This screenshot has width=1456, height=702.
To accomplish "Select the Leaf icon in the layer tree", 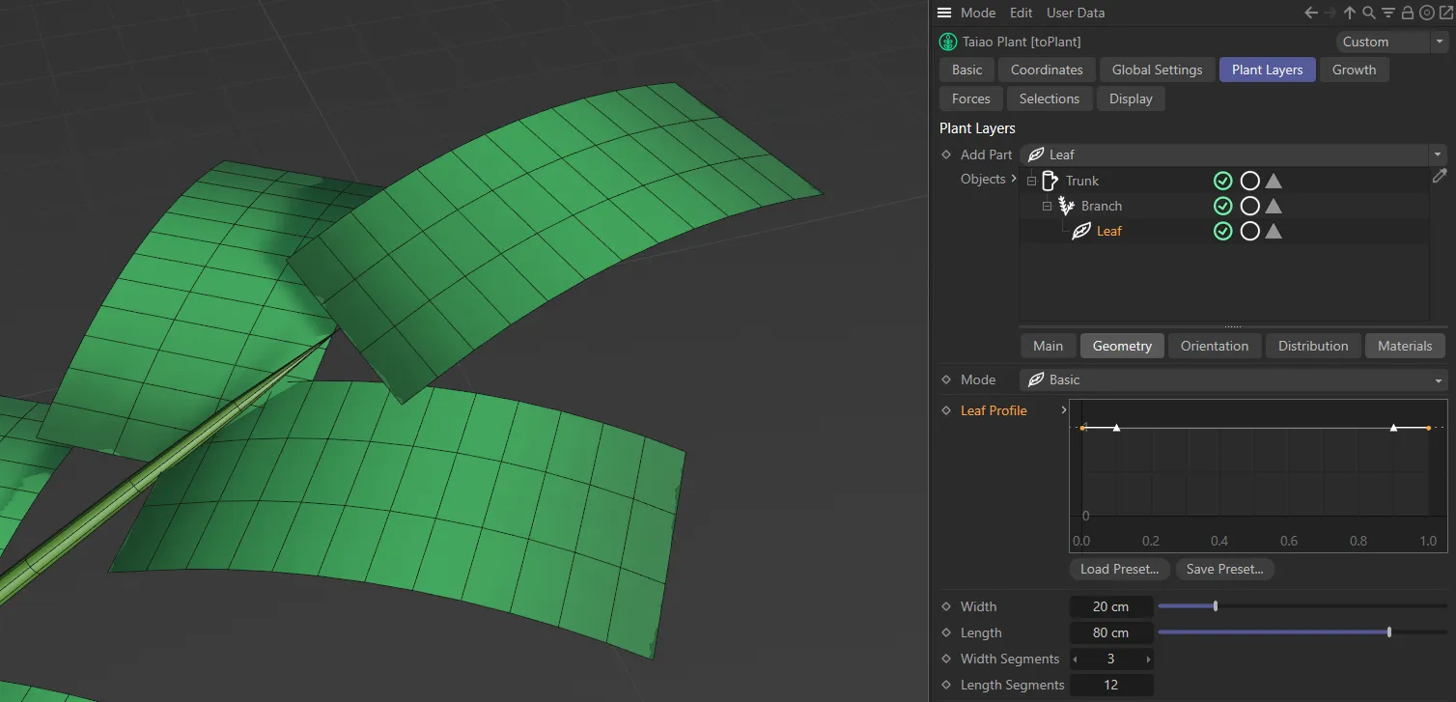I will pos(1081,231).
